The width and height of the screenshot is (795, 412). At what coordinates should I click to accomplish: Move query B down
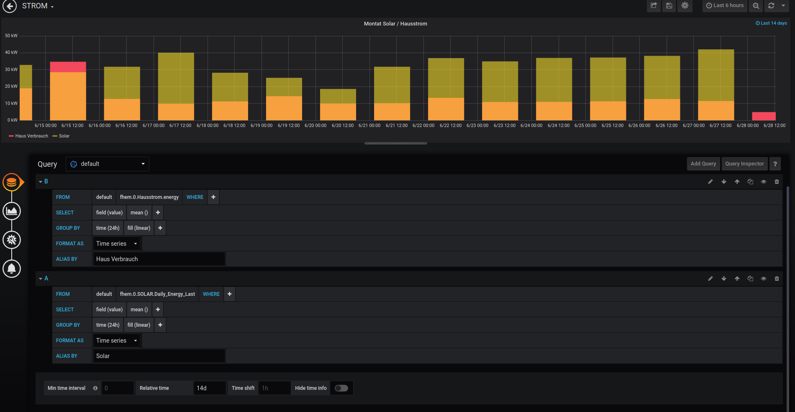(x=724, y=182)
